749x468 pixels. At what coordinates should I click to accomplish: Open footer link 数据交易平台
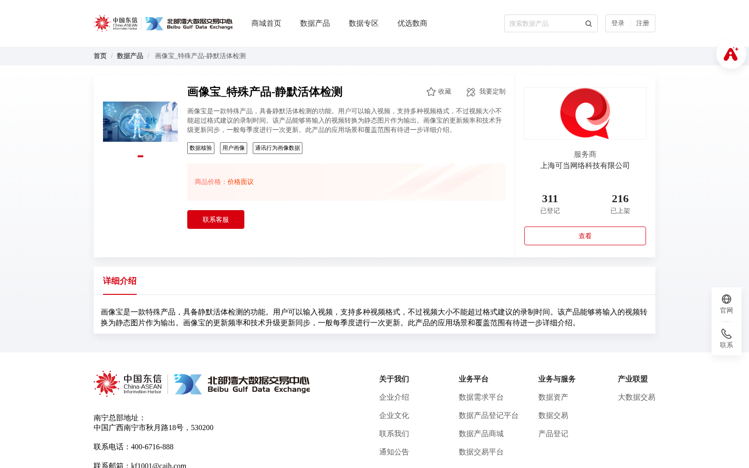click(x=481, y=452)
